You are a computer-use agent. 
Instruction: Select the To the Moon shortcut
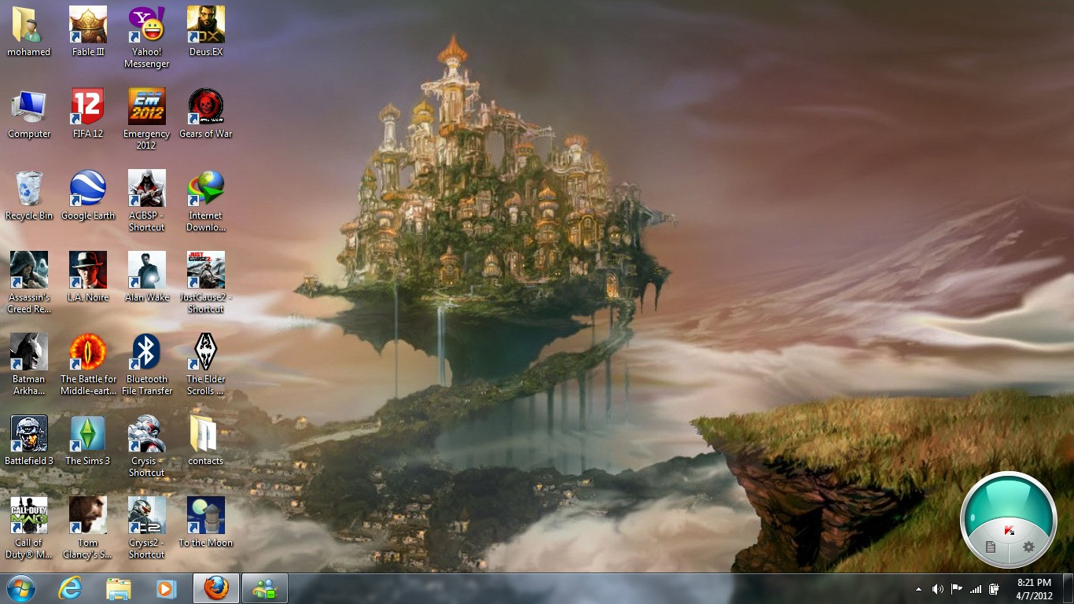(206, 522)
